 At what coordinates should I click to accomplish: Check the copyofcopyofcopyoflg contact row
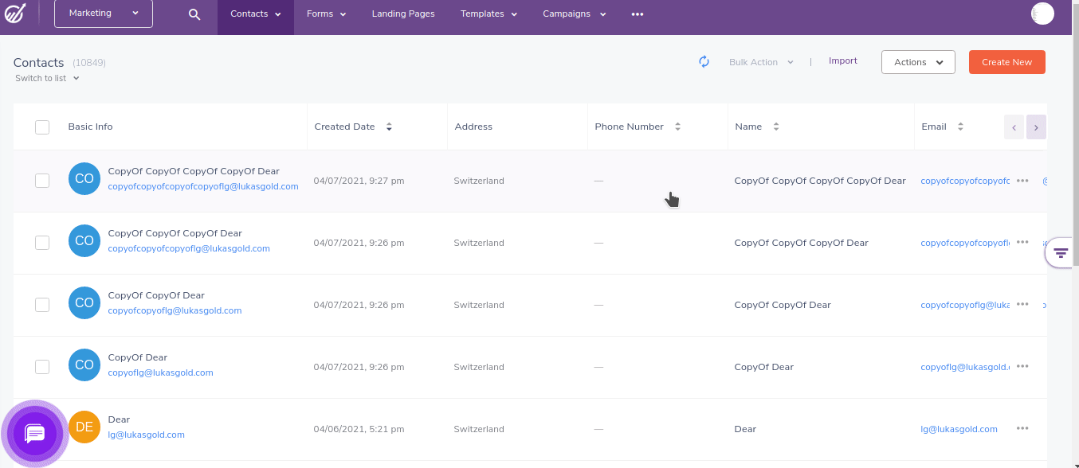42,243
